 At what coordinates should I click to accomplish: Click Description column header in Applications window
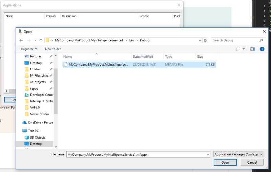coord(69,16)
